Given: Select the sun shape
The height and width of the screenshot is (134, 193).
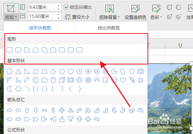Looking at the screenshot, I should 141,80.
